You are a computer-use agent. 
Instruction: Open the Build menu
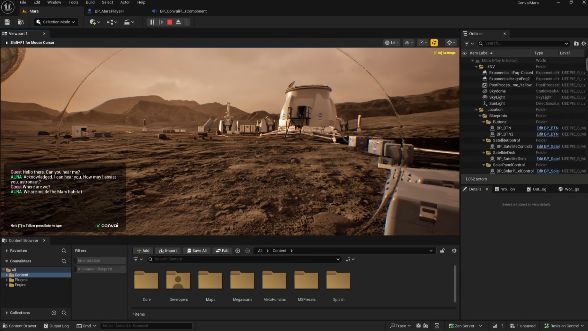[90, 3]
